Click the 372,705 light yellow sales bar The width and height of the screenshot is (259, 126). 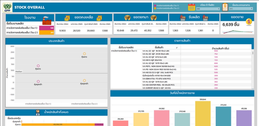tap(141, 119)
